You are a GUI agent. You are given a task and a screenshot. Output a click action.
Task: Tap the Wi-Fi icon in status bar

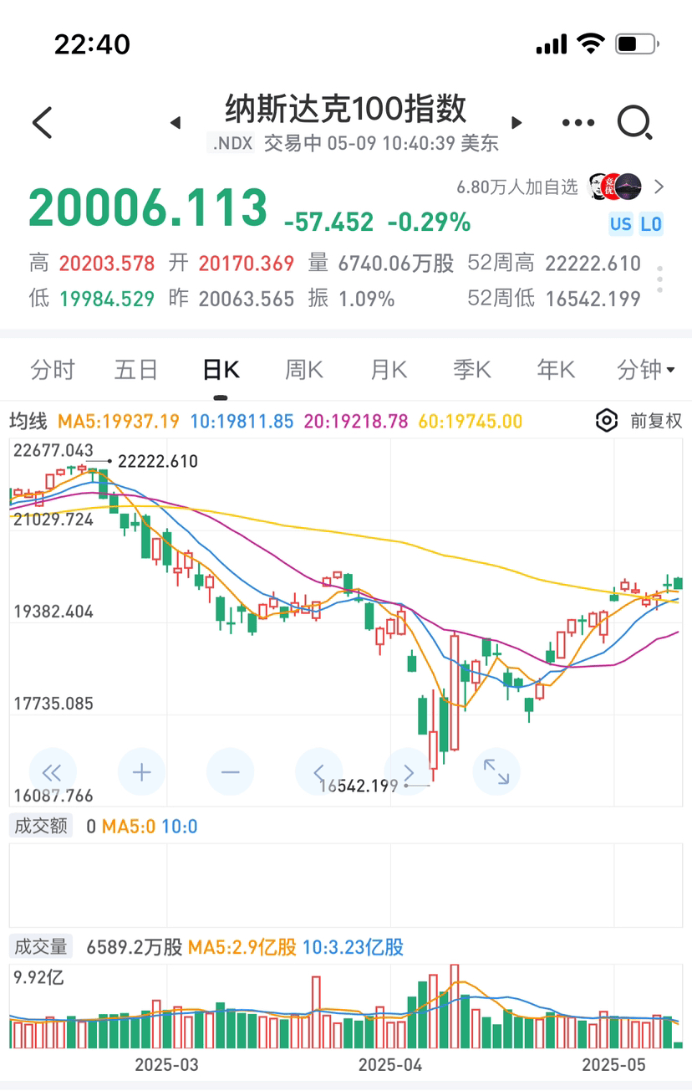pos(591,44)
